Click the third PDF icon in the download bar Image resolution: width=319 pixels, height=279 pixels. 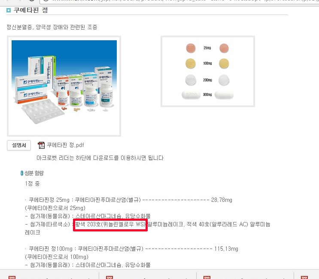tap(207, 277)
